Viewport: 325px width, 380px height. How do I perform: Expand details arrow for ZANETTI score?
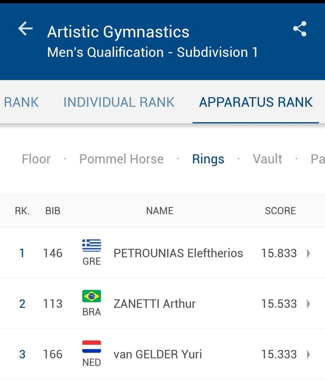(x=308, y=304)
